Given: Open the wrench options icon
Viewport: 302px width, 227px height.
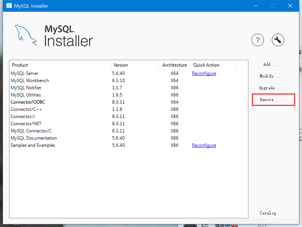Looking at the screenshot, I should [x=278, y=40].
